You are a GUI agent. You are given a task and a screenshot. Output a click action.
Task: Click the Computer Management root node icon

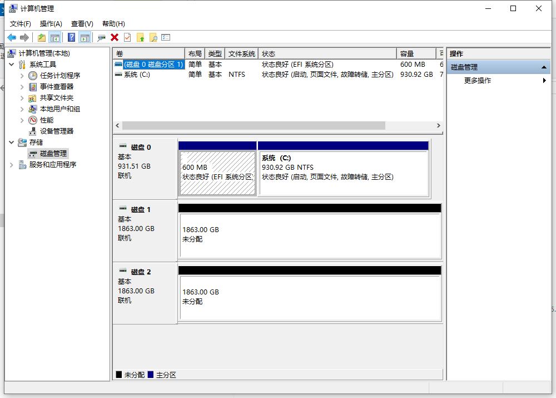pos(12,53)
